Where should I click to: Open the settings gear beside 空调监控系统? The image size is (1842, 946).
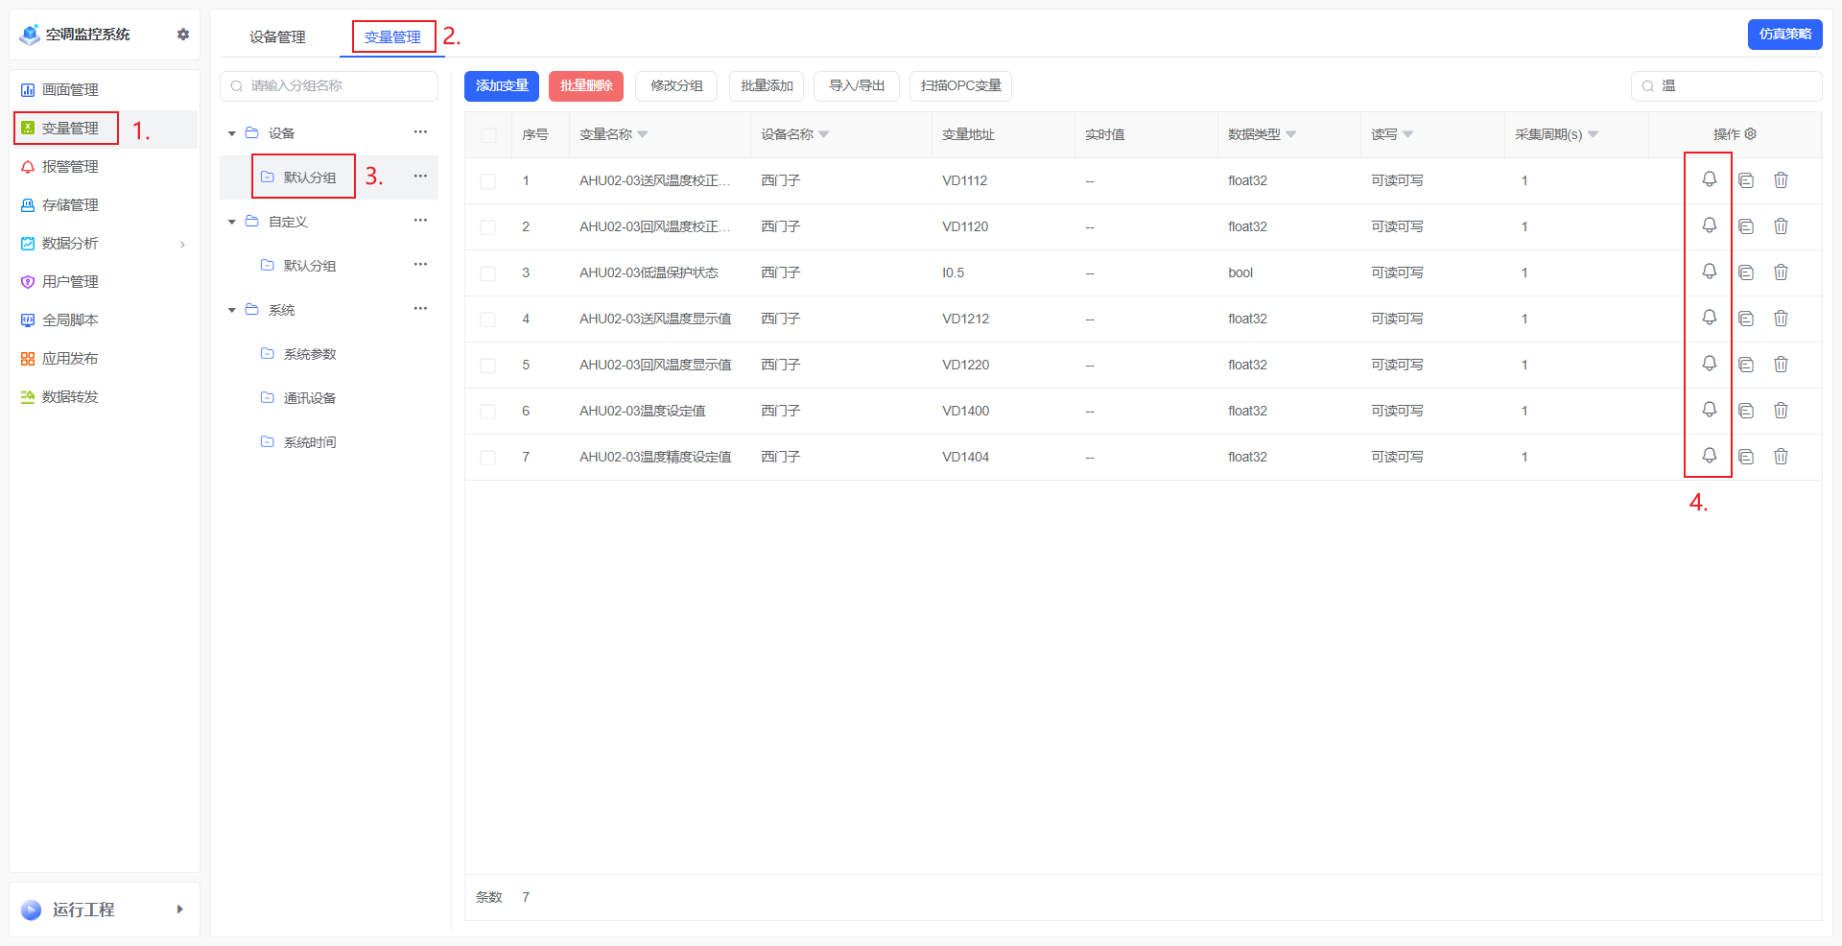[x=183, y=35]
